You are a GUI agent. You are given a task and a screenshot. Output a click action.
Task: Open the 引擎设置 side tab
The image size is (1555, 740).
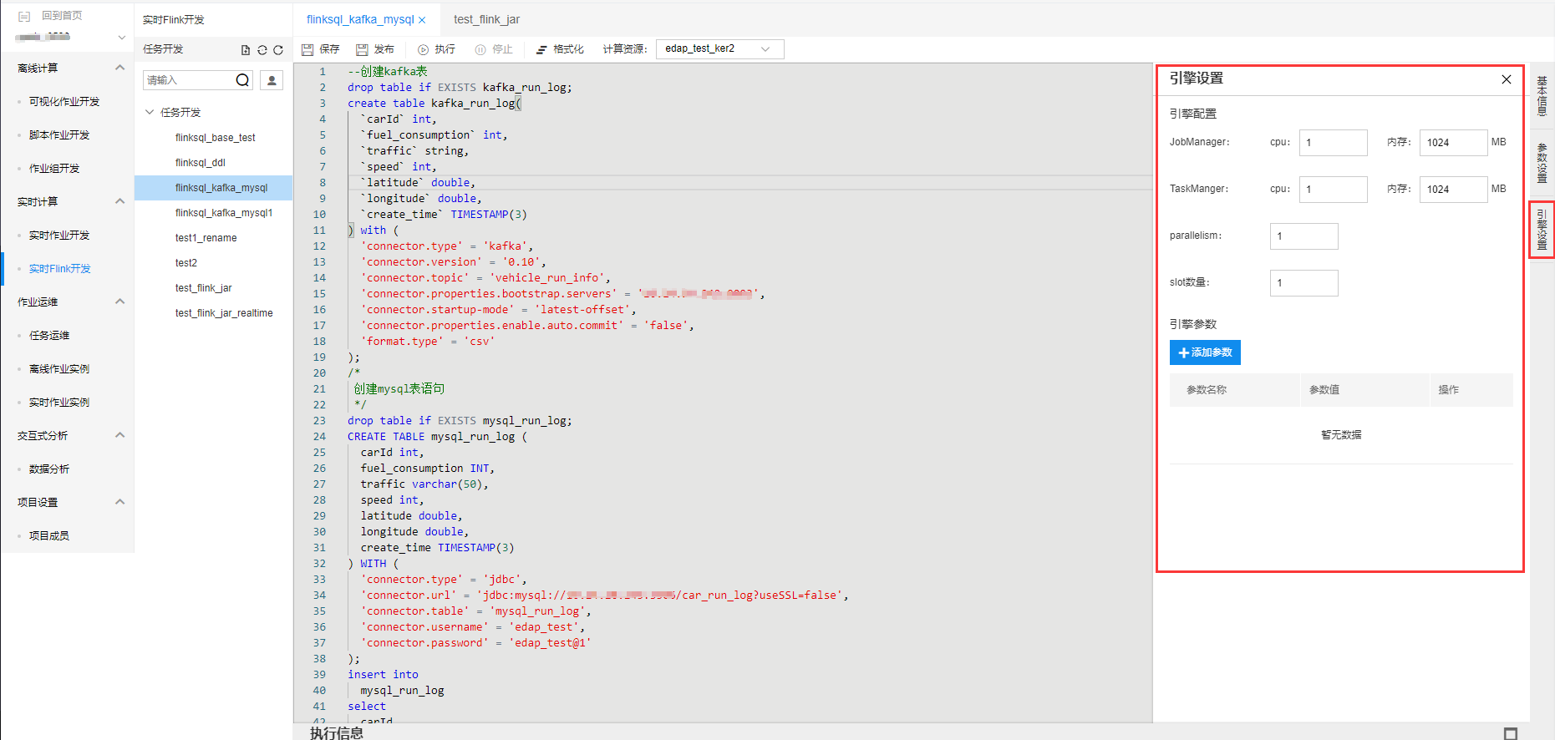point(1542,230)
